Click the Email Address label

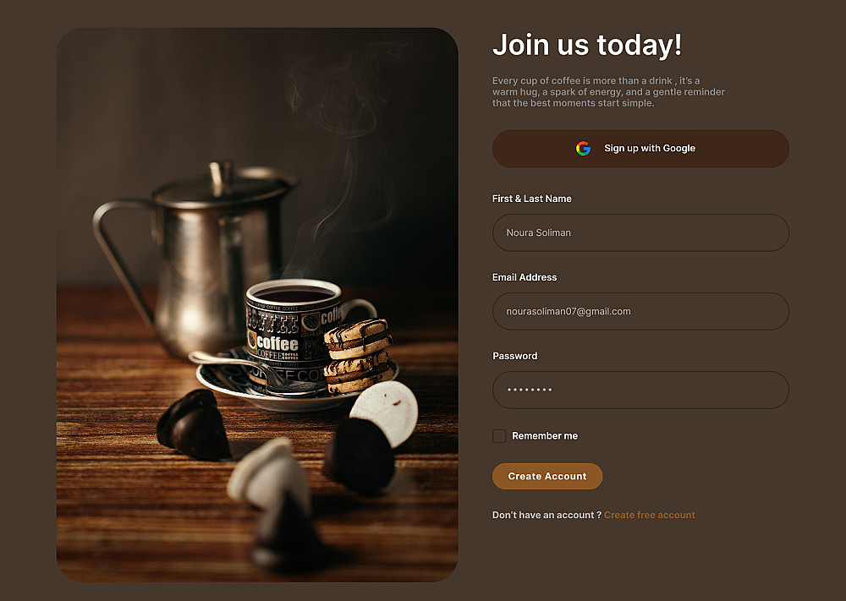tap(524, 277)
